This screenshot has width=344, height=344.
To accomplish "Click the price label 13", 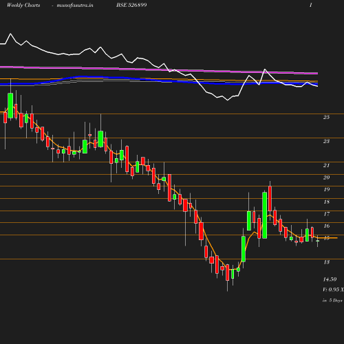I will pyautogui.click(x=327, y=262).
